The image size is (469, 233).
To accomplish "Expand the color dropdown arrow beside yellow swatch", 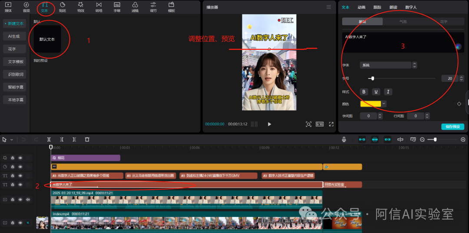I will 384,104.
